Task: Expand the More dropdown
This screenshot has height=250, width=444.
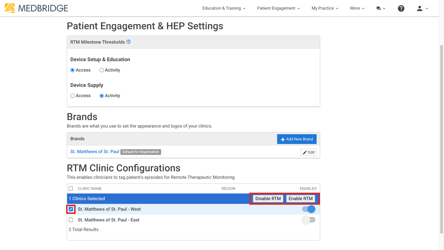Action: click(x=357, y=8)
